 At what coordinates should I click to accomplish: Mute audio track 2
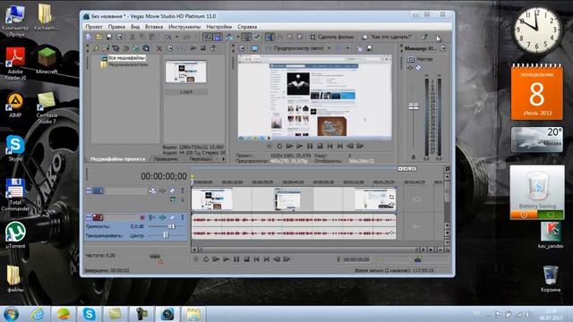pyautogui.click(x=172, y=217)
